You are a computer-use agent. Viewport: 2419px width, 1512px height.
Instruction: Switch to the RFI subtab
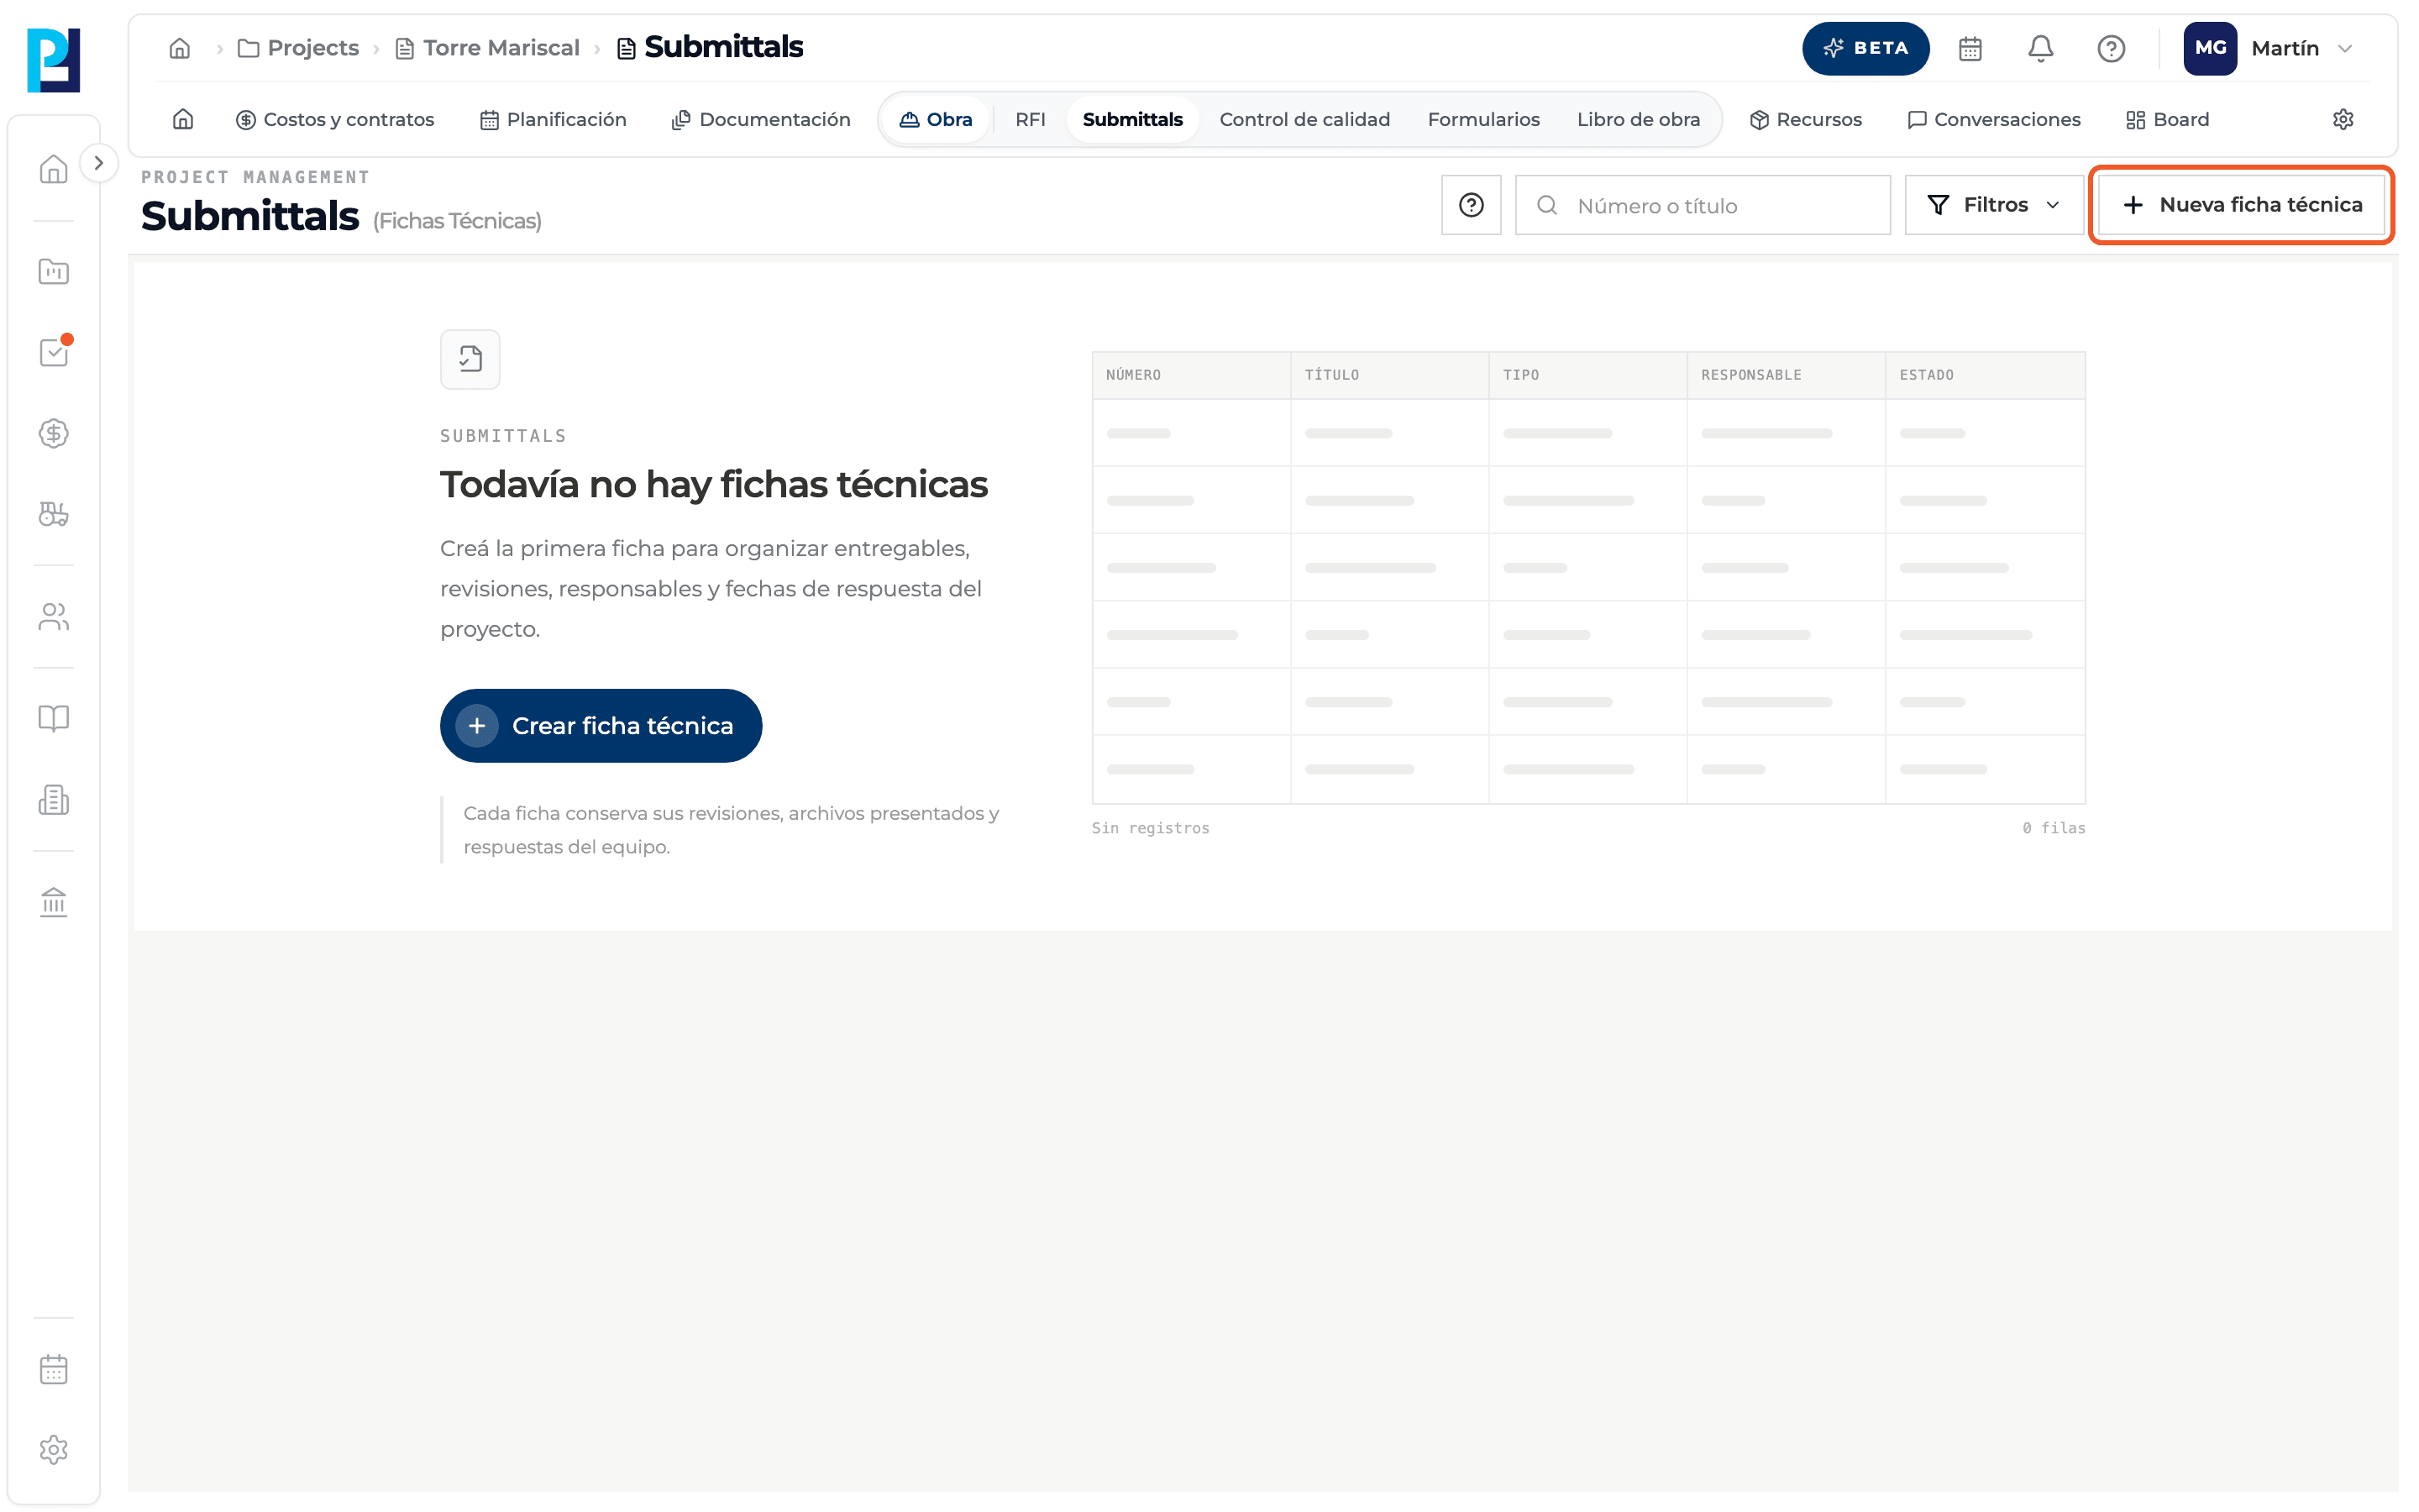pos(1031,119)
